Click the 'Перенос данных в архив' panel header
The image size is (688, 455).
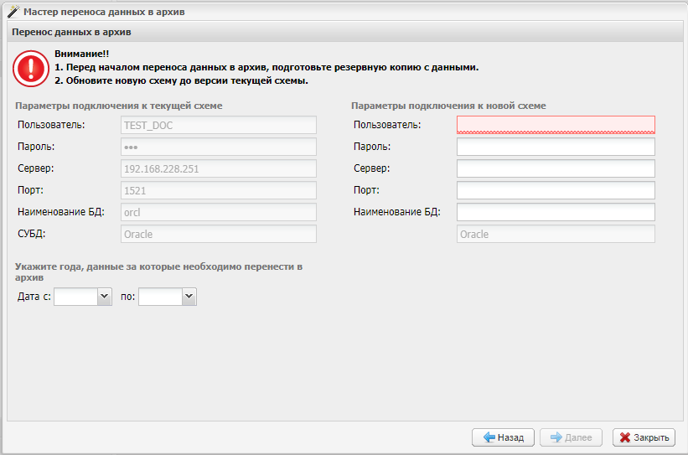tap(344, 32)
